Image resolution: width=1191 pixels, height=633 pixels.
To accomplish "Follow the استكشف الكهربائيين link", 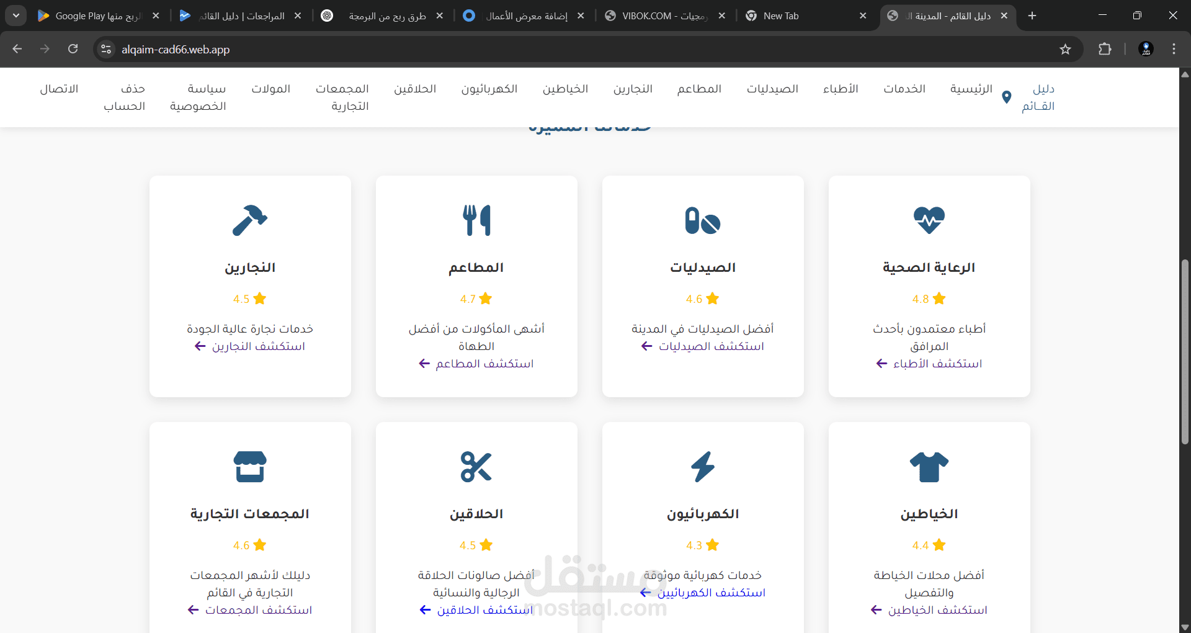I will (x=703, y=593).
